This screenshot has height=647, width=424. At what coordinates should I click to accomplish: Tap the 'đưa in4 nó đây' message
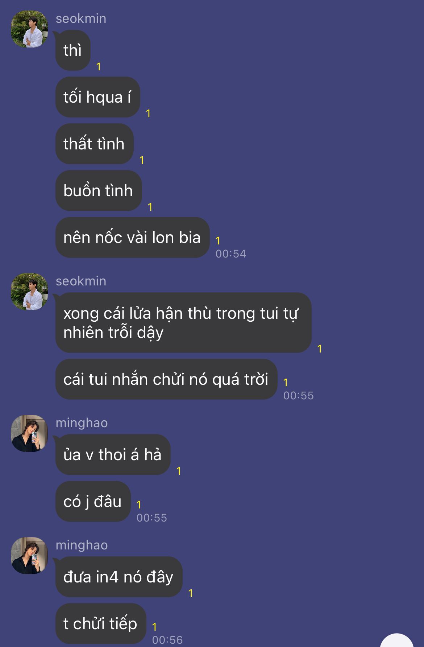click(119, 577)
